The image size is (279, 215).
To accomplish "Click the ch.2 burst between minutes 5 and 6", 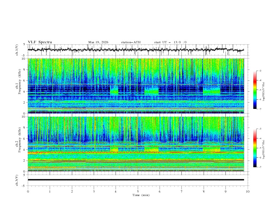I will [x=151, y=149].
